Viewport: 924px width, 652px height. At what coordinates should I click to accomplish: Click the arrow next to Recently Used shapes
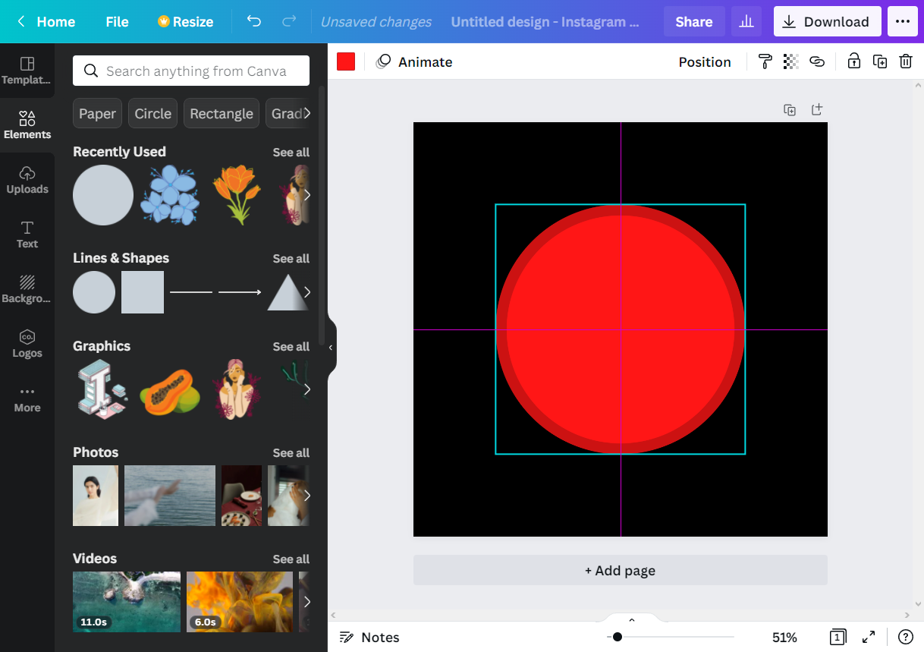(x=306, y=195)
